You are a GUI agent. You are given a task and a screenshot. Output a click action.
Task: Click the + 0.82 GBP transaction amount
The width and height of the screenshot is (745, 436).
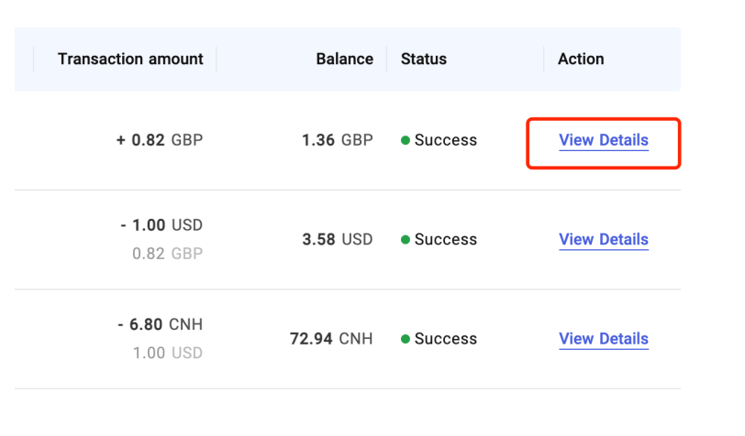pyautogui.click(x=160, y=141)
